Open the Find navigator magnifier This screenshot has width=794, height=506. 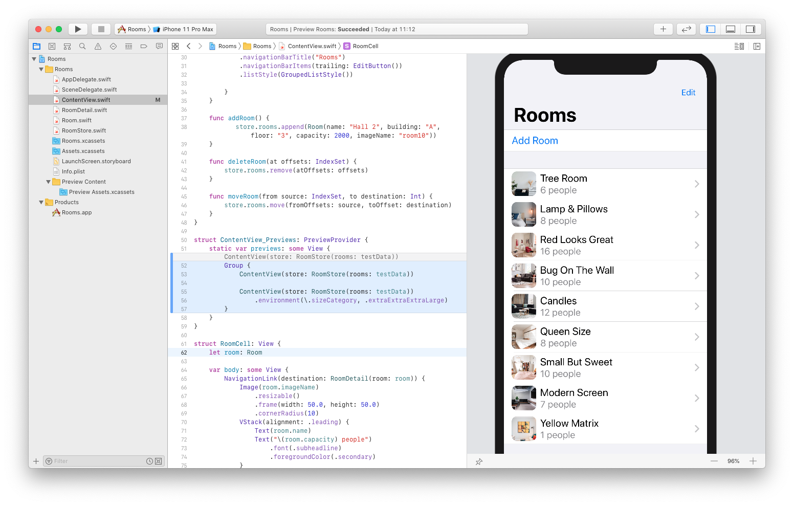pos(82,46)
